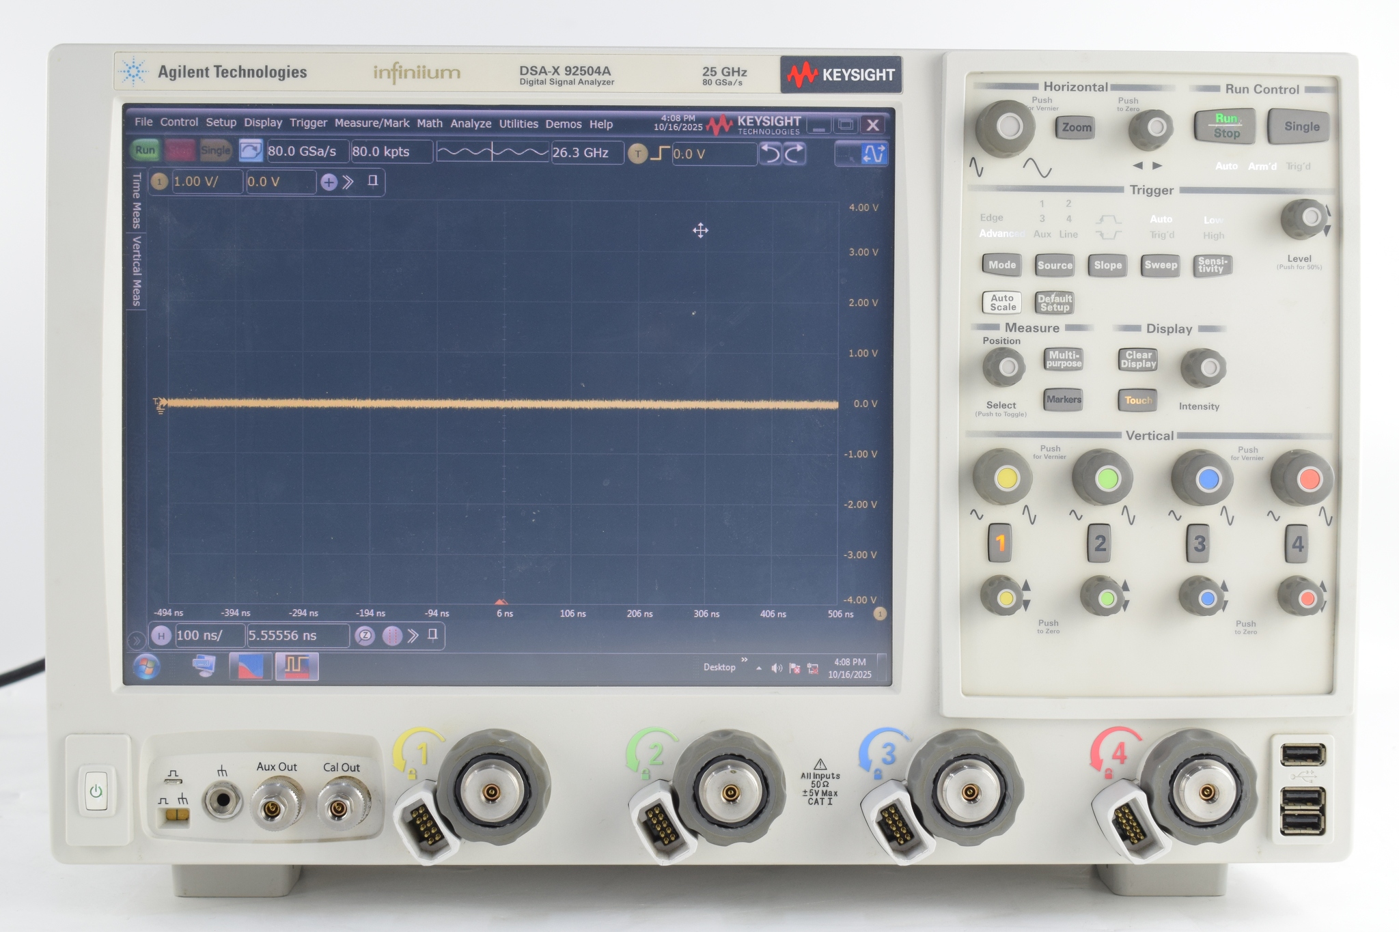This screenshot has width=1399, height=932.
Task: Toggle channel 1 with its yellow badge
Action: point(159,182)
